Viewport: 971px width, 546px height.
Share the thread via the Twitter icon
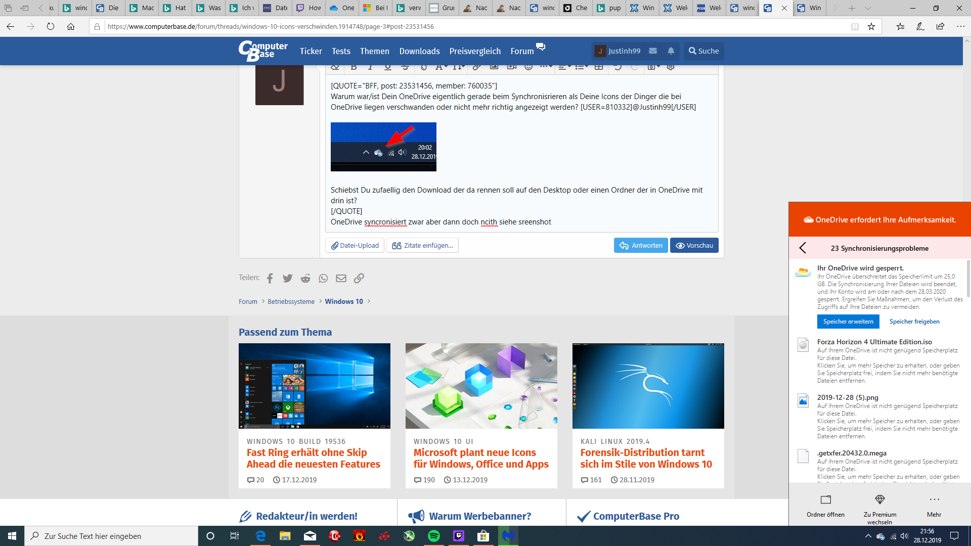pos(288,278)
